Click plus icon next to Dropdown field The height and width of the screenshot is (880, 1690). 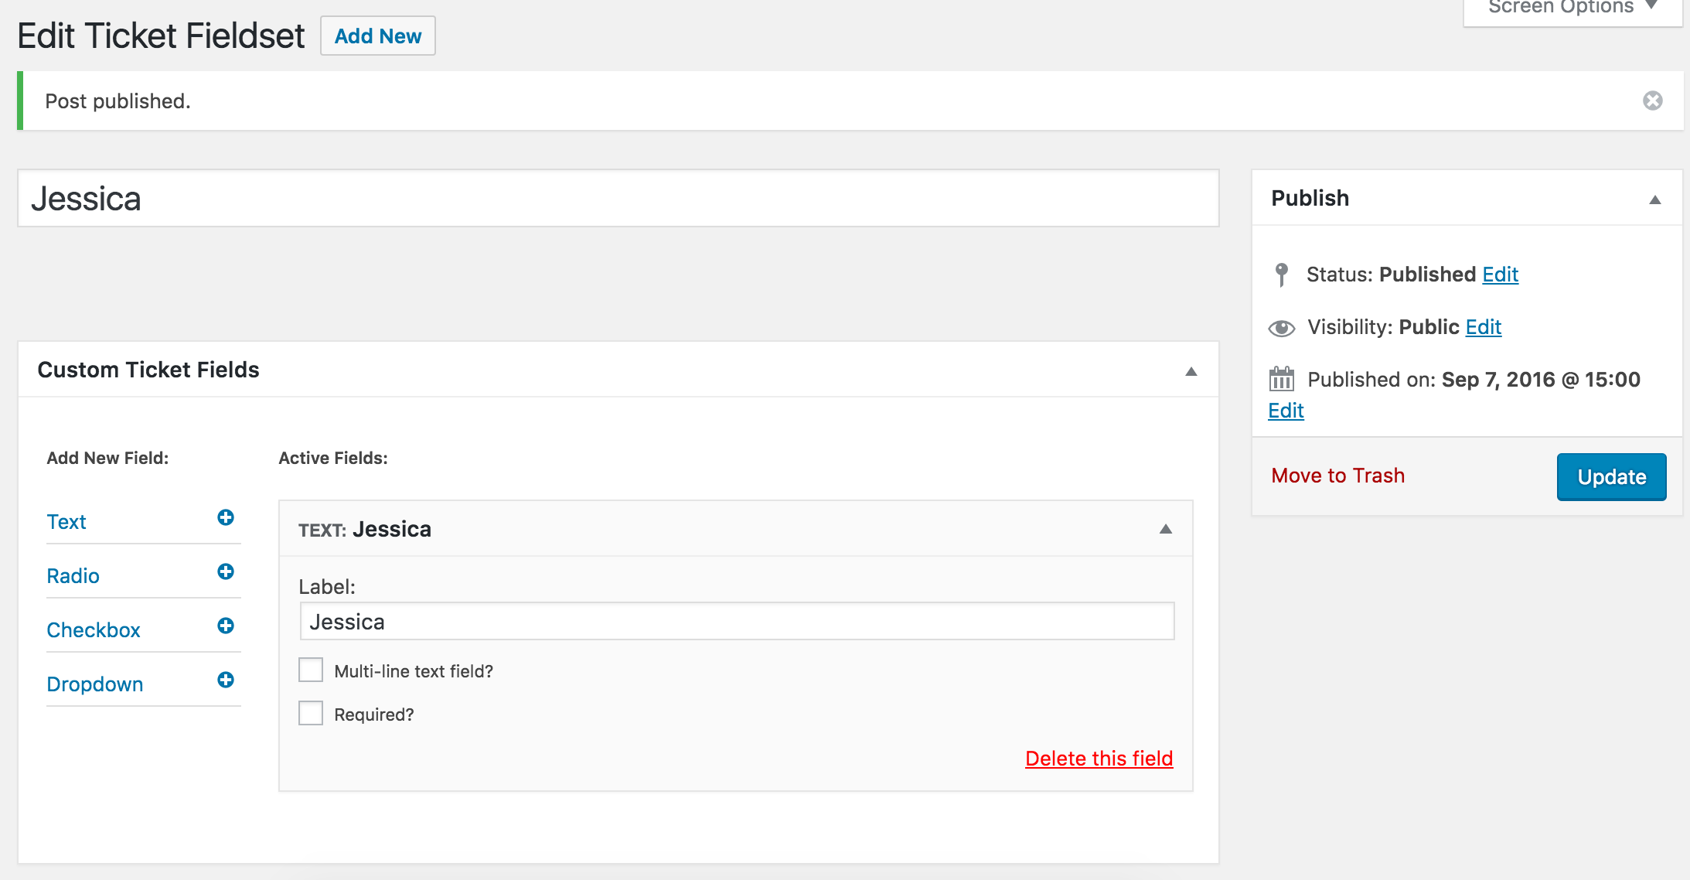(226, 680)
